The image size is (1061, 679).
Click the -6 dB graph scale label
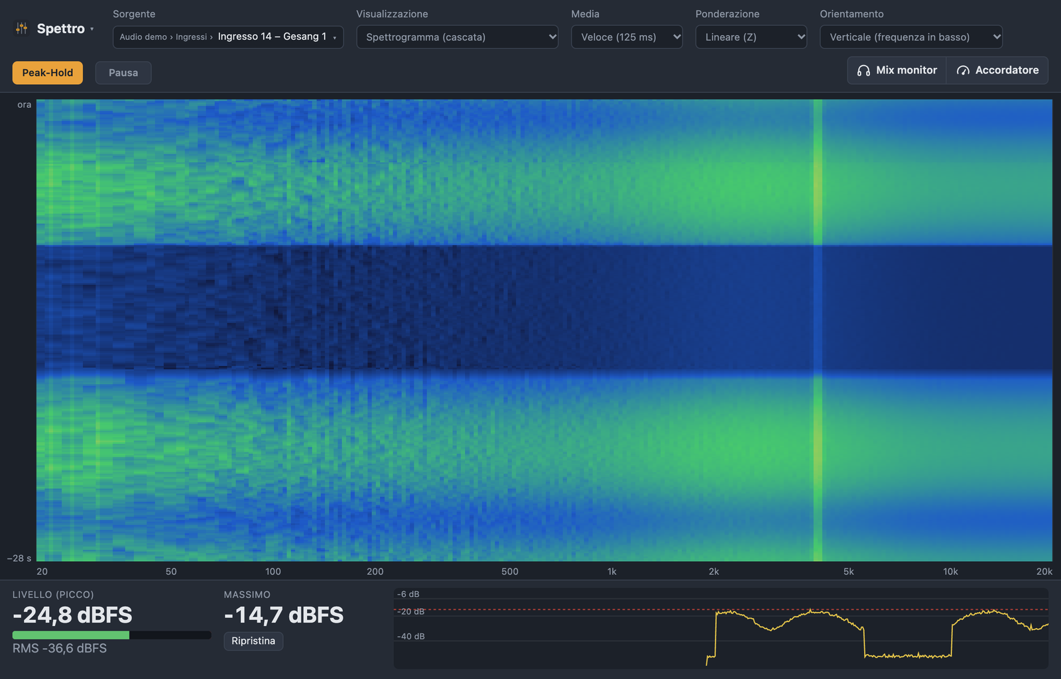pos(408,594)
